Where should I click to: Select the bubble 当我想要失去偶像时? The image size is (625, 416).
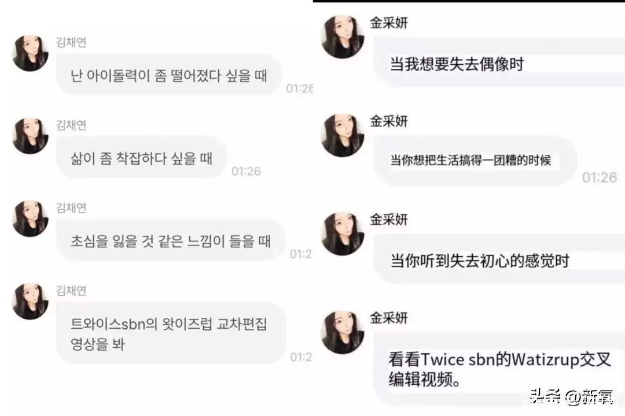(x=499, y=62)
